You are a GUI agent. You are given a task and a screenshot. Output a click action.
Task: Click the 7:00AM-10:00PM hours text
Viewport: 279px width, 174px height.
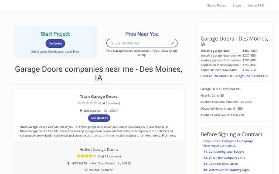pos(100,170)
